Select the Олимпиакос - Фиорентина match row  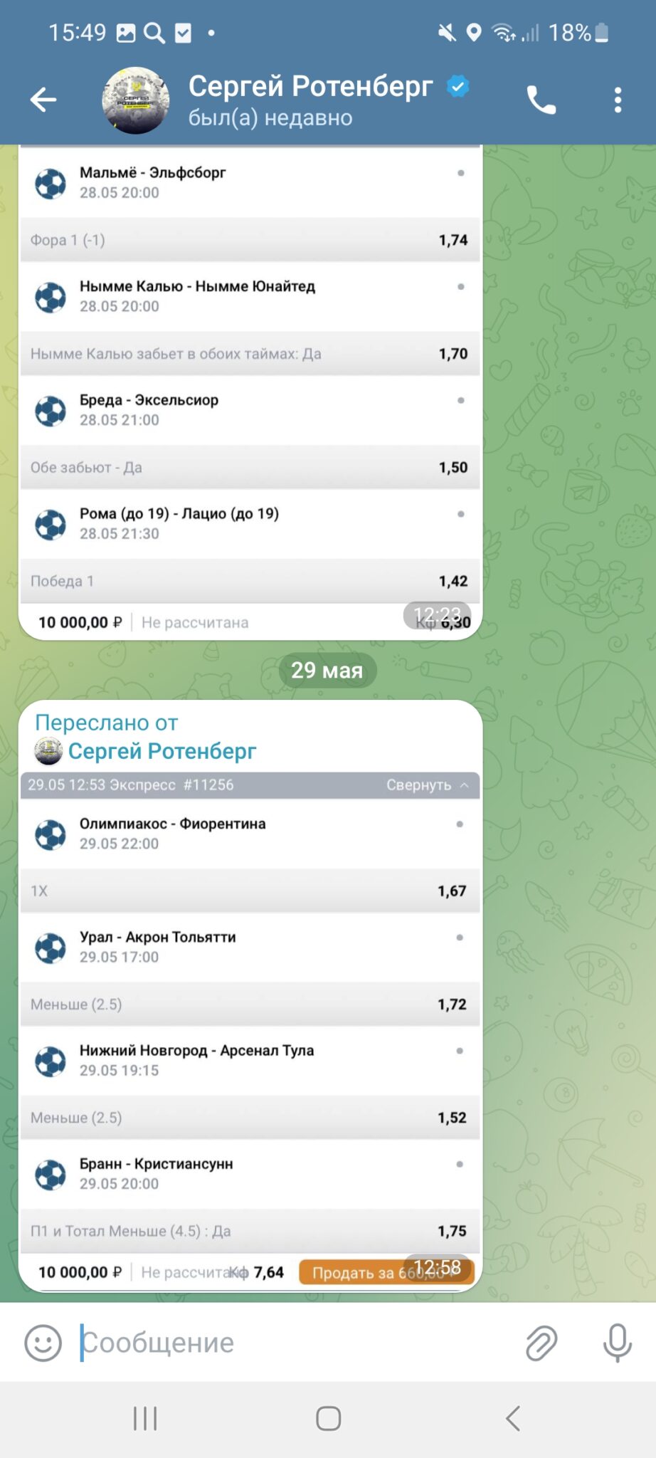[x=250, y=834]
